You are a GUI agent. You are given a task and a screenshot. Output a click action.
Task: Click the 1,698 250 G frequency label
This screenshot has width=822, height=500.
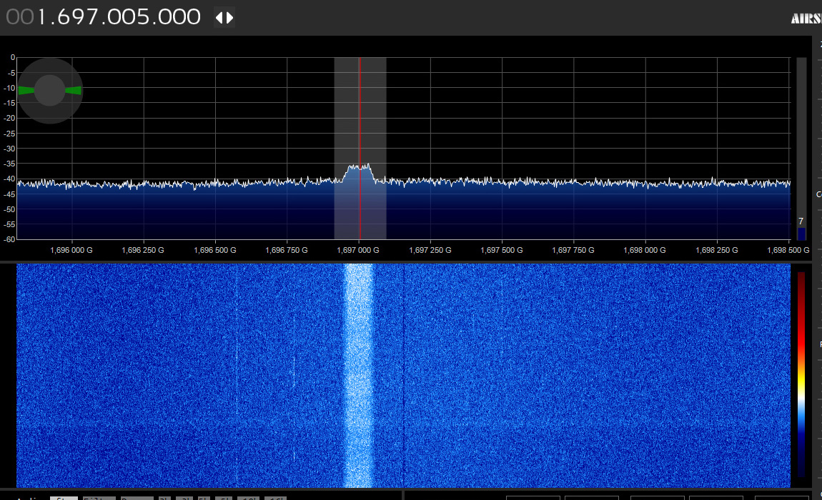tap(717, 250)
